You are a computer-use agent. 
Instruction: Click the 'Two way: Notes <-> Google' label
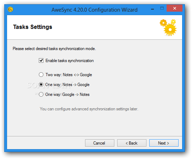(69, 75)
